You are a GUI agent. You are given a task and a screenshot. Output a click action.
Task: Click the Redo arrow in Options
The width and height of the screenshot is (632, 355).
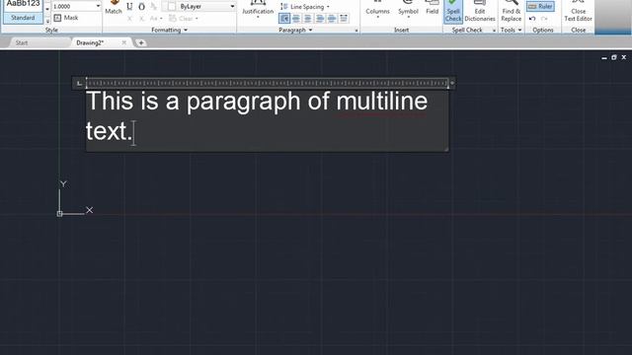tap(544, 19)
